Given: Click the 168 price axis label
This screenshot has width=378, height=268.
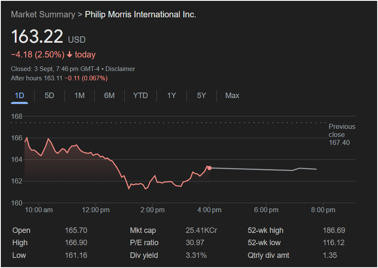Looking at the screenshot, I should 16,116.
